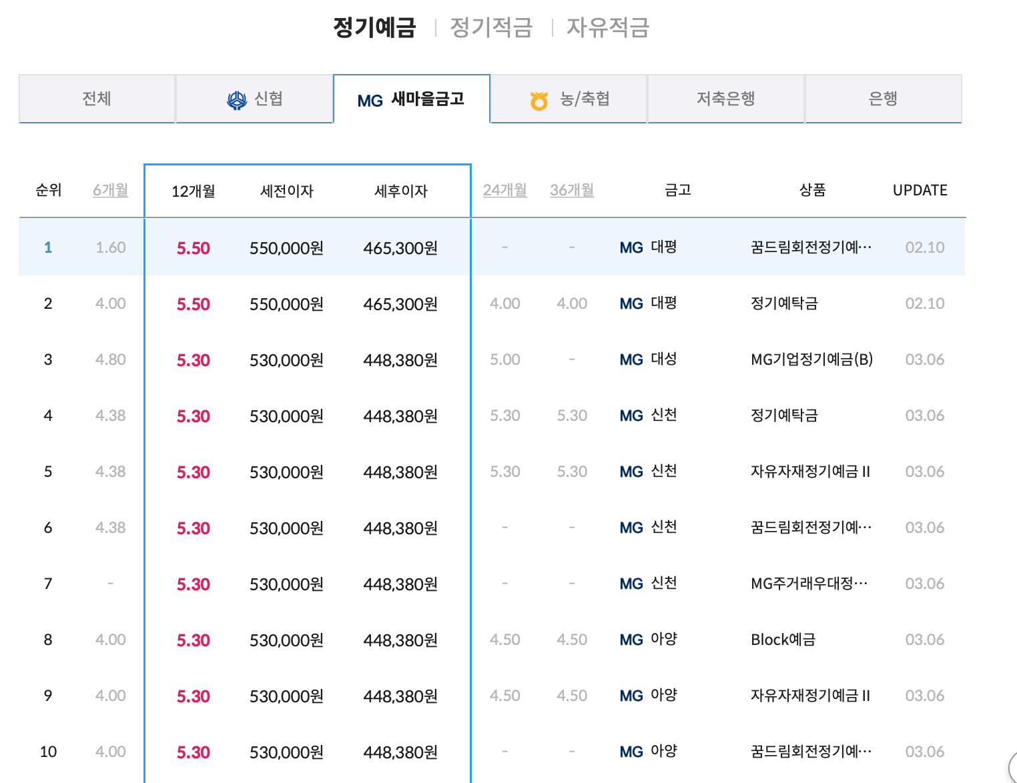The width and height of the screenshot is (1017, 783).
Task: Select the 은행 filter tab
Action: coord(883,99)
